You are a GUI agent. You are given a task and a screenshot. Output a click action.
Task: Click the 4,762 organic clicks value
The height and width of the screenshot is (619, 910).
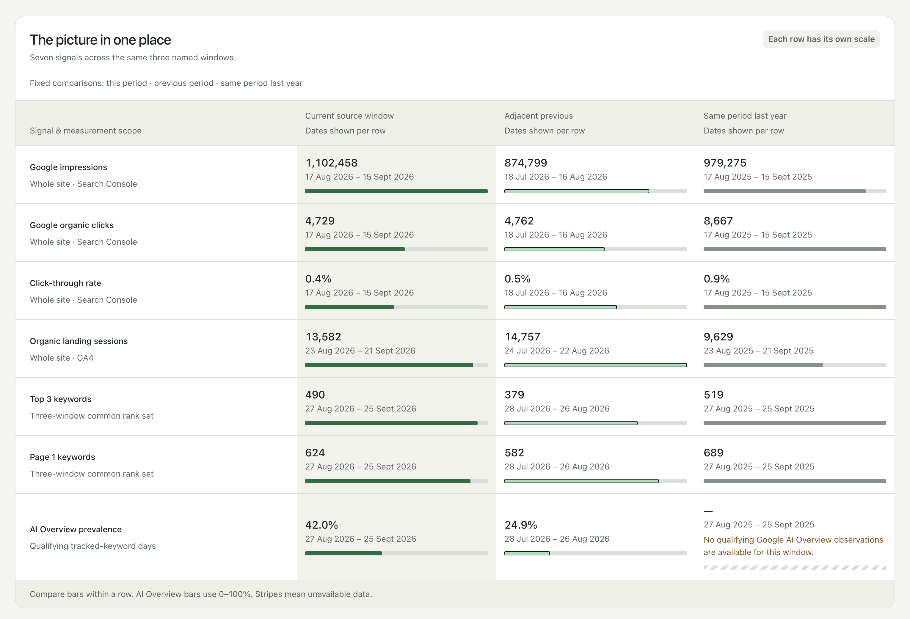(x=519, y=221)
